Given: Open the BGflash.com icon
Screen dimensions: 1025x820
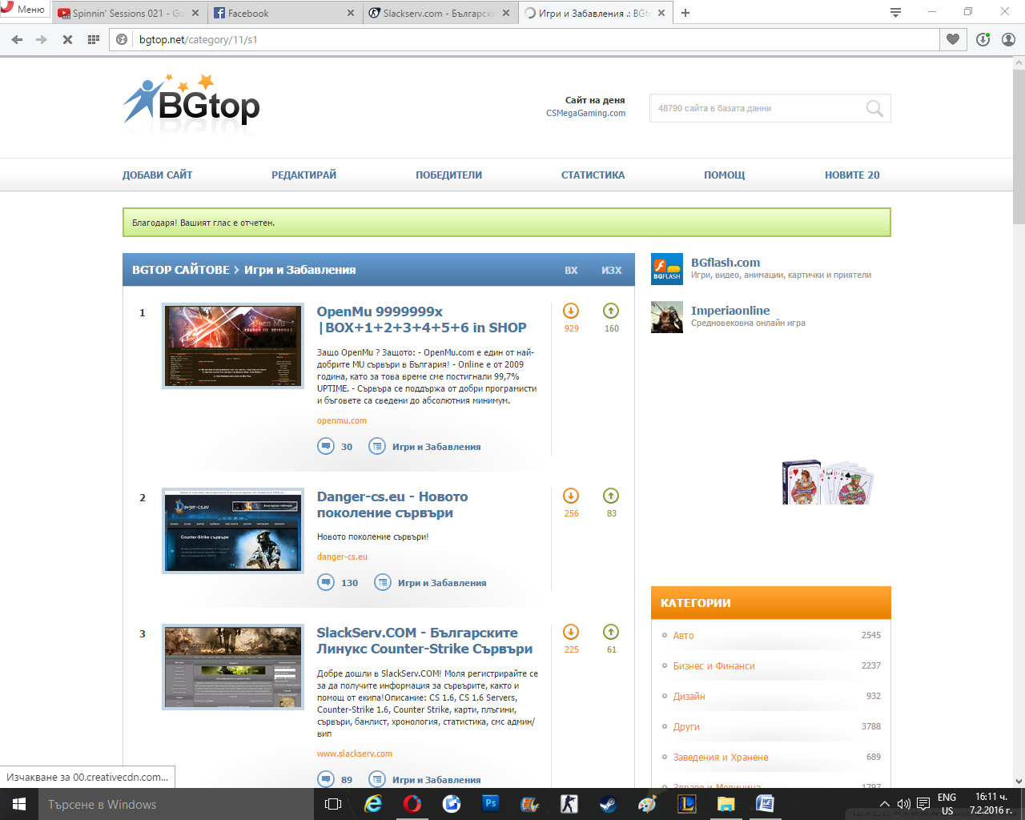Looking at the screenshot, I should [x=667, y=269].
